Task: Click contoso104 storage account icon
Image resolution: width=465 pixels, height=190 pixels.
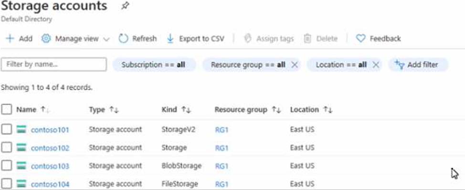Action: tap(21, 184)
